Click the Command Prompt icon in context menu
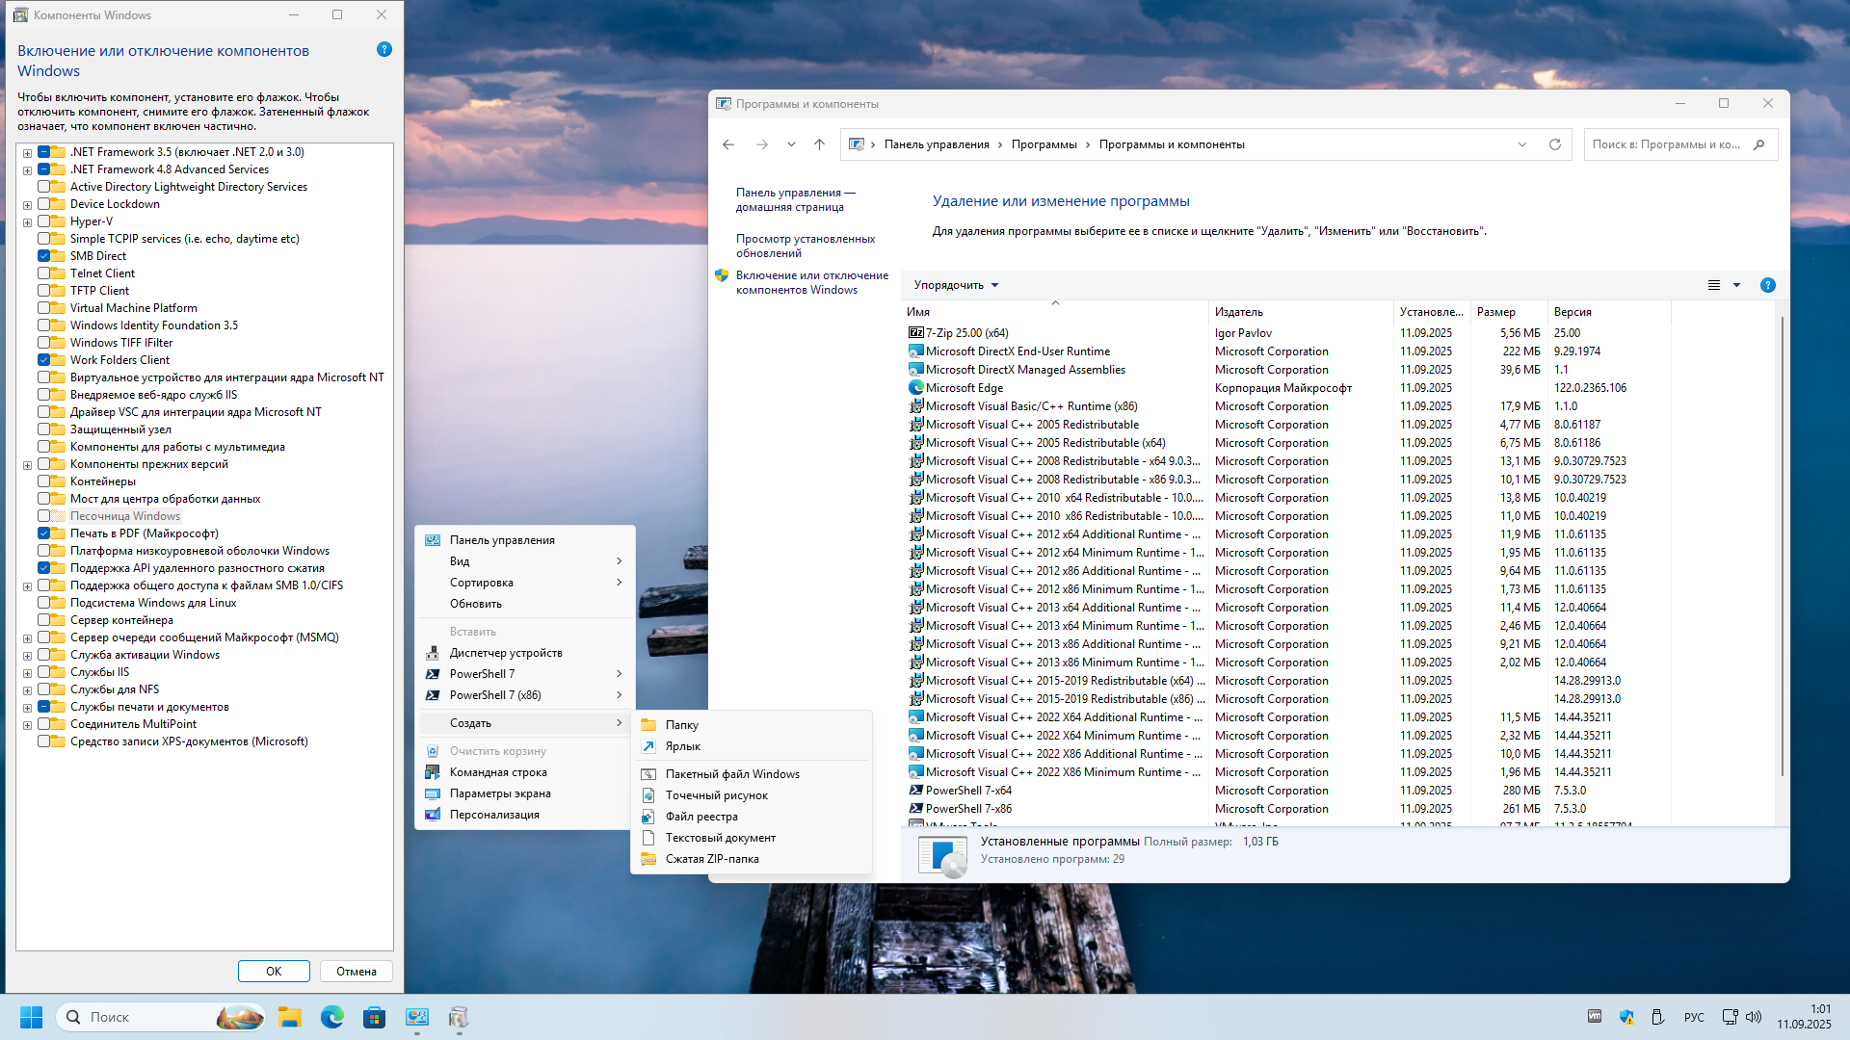The height and width of the screenshot is (1040, 1850). [x=433, y=772]
